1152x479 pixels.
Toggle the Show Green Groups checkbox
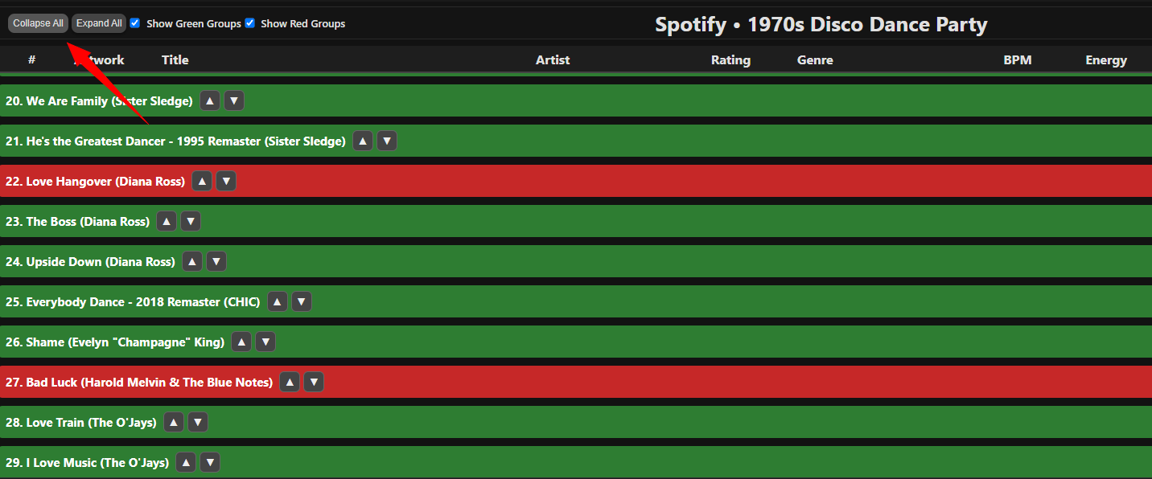click(134, 23)
